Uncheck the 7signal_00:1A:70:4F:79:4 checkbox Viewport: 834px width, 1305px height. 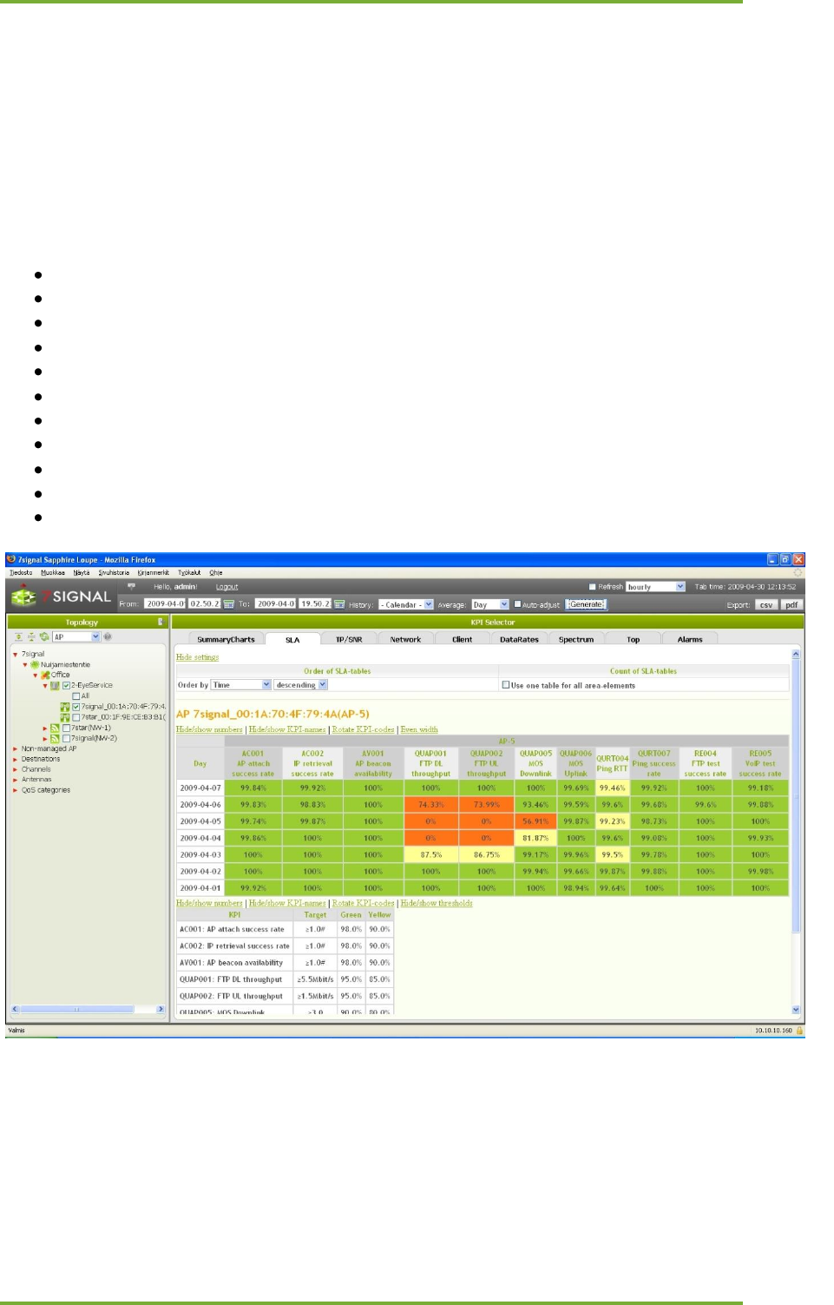pyautogui.click(x=76, y=706)
